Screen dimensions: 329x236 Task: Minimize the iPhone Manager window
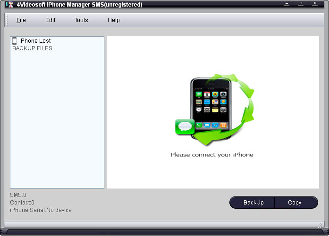click(x=287, y=4)
